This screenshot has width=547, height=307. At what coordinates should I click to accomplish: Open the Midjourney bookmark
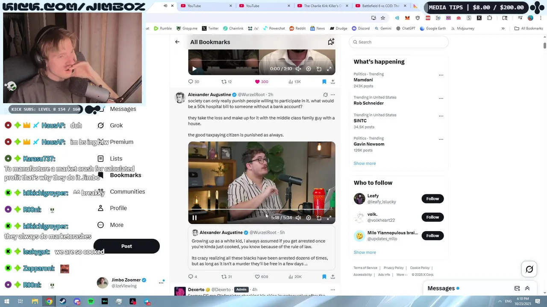[x=462, y=29]
